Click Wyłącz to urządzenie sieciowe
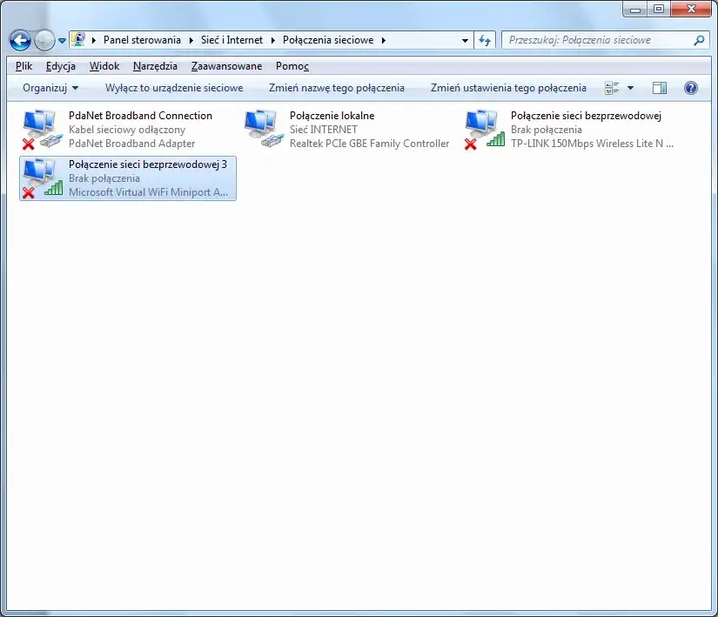The height and width of the screenshot is (617, 718). click(174, 87)
